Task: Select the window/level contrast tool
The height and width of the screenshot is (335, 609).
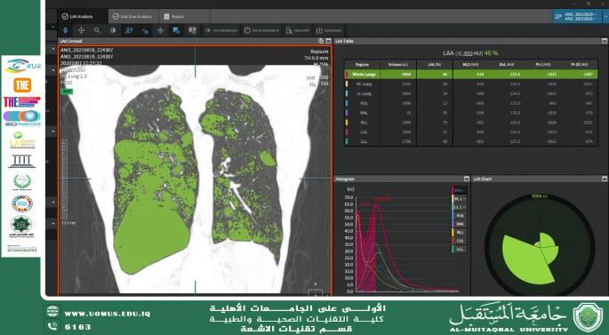Action: coord(113,30)
